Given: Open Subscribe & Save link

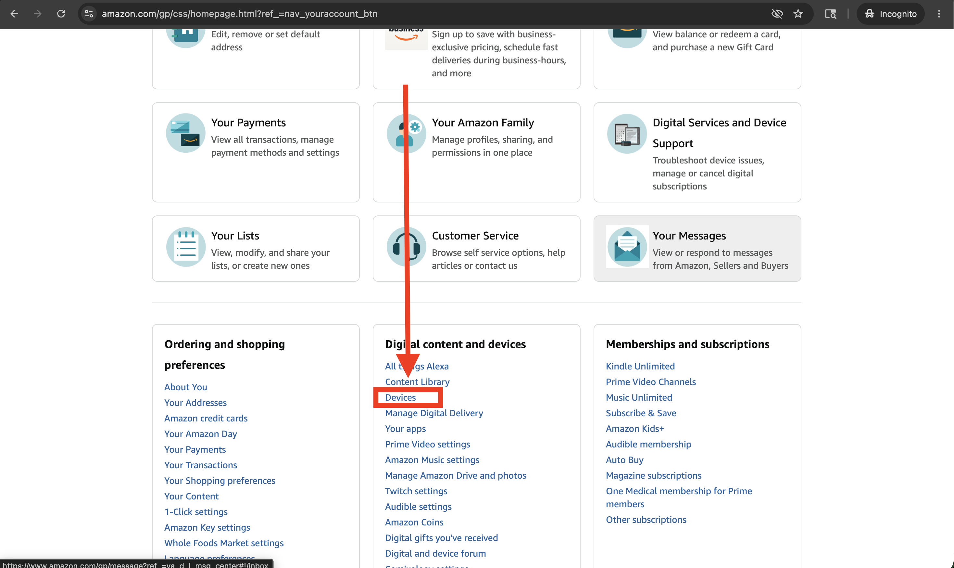Looking at the screenshot, I should point(641,413).
